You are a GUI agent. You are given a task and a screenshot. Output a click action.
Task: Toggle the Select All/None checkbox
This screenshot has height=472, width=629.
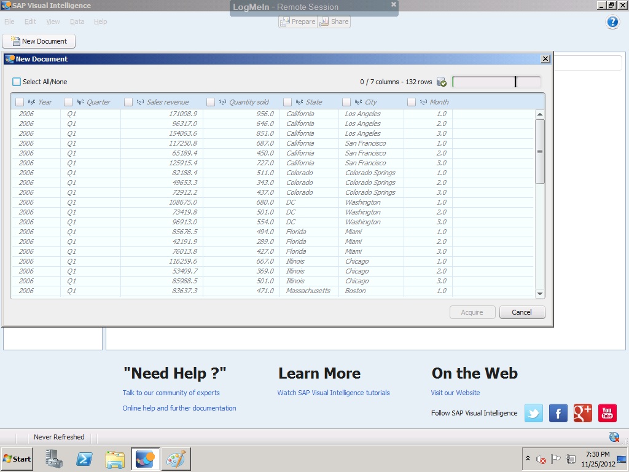[17, 82]
